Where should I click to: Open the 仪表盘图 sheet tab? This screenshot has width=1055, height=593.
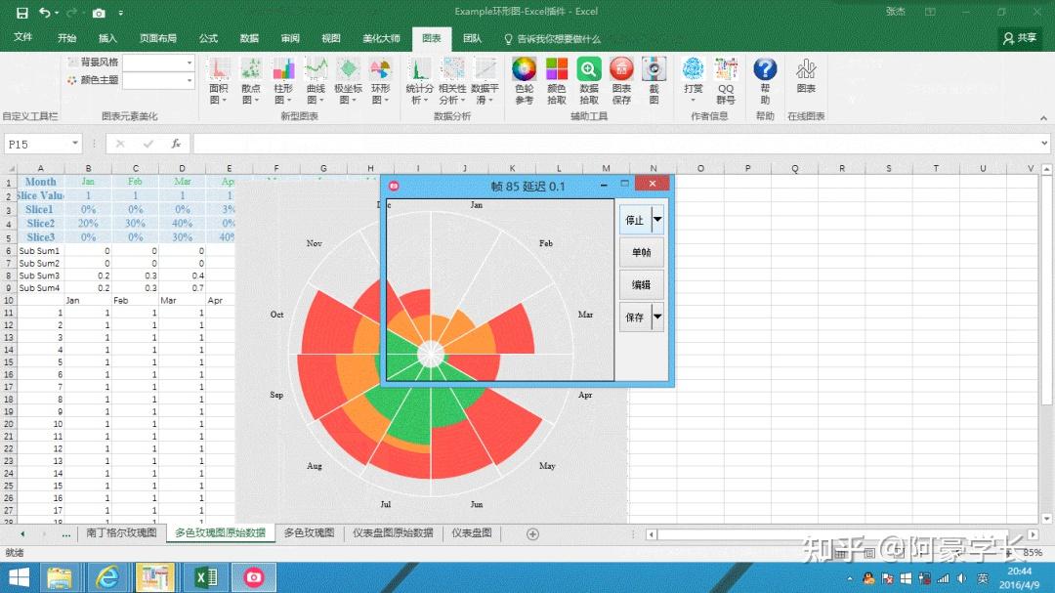pyautogui.click(x=472, y=533)
